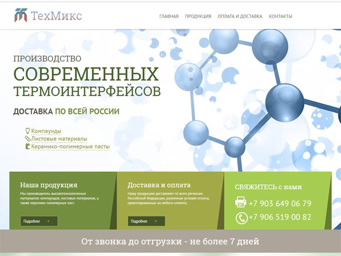Open the ПРОДУКЦИЯ navigation item
Screen dimensions: 341x256
tap(198, 16)
